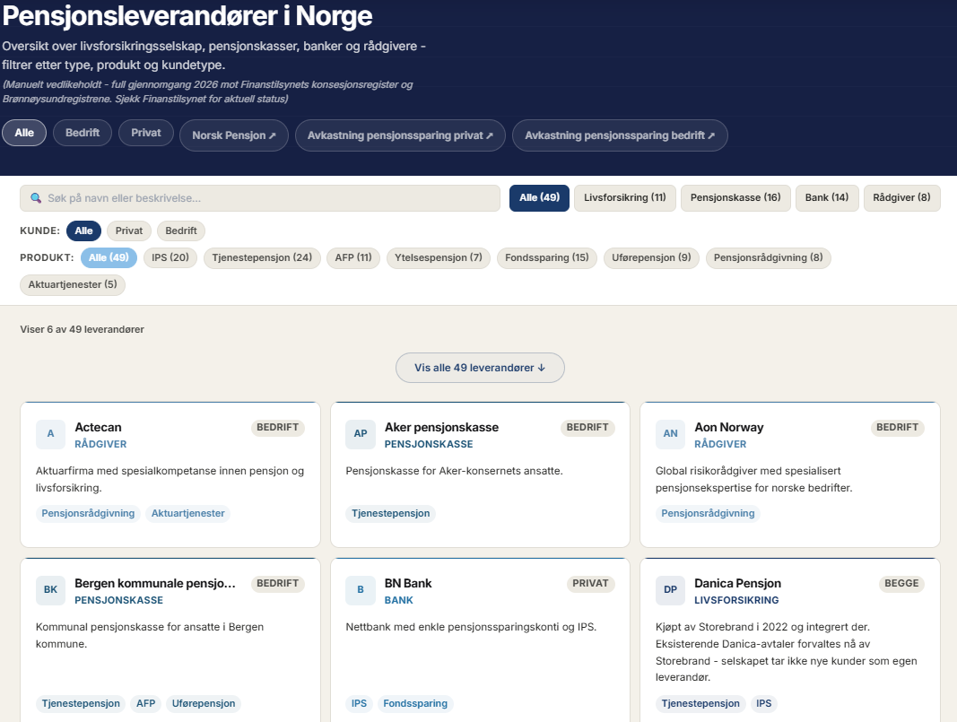Open the Aon Norway card title
Viewport: 957px width, 722px height.
728,427
